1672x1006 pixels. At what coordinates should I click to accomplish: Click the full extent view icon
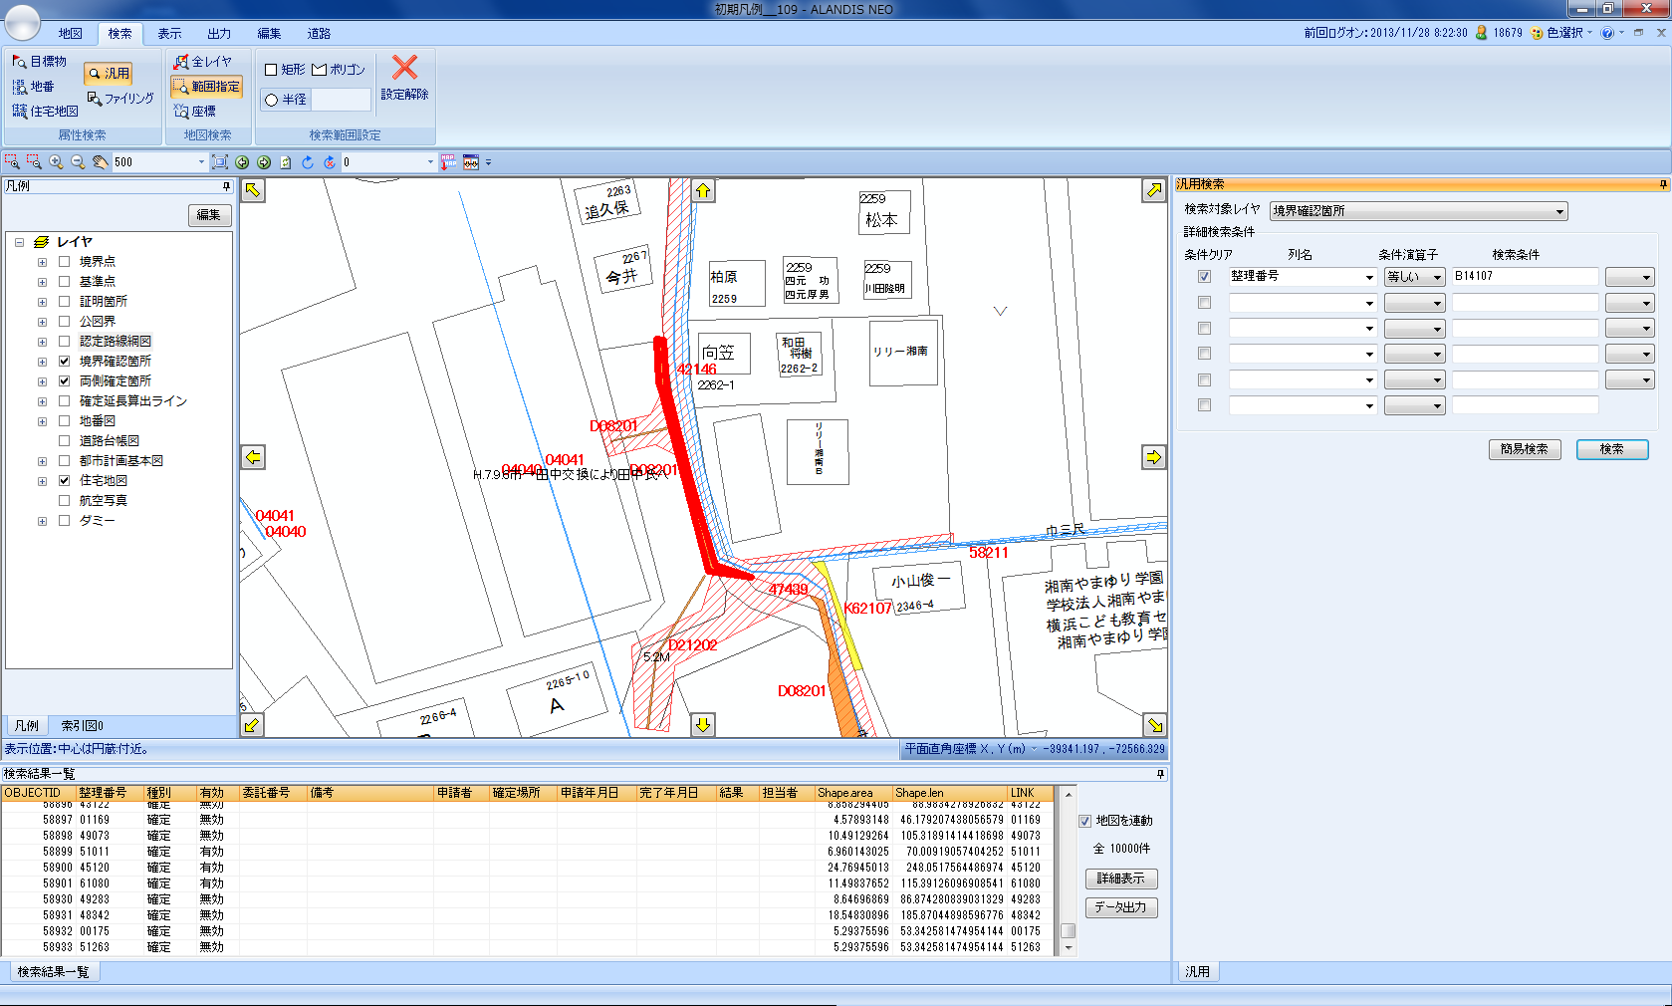[220, 162]
